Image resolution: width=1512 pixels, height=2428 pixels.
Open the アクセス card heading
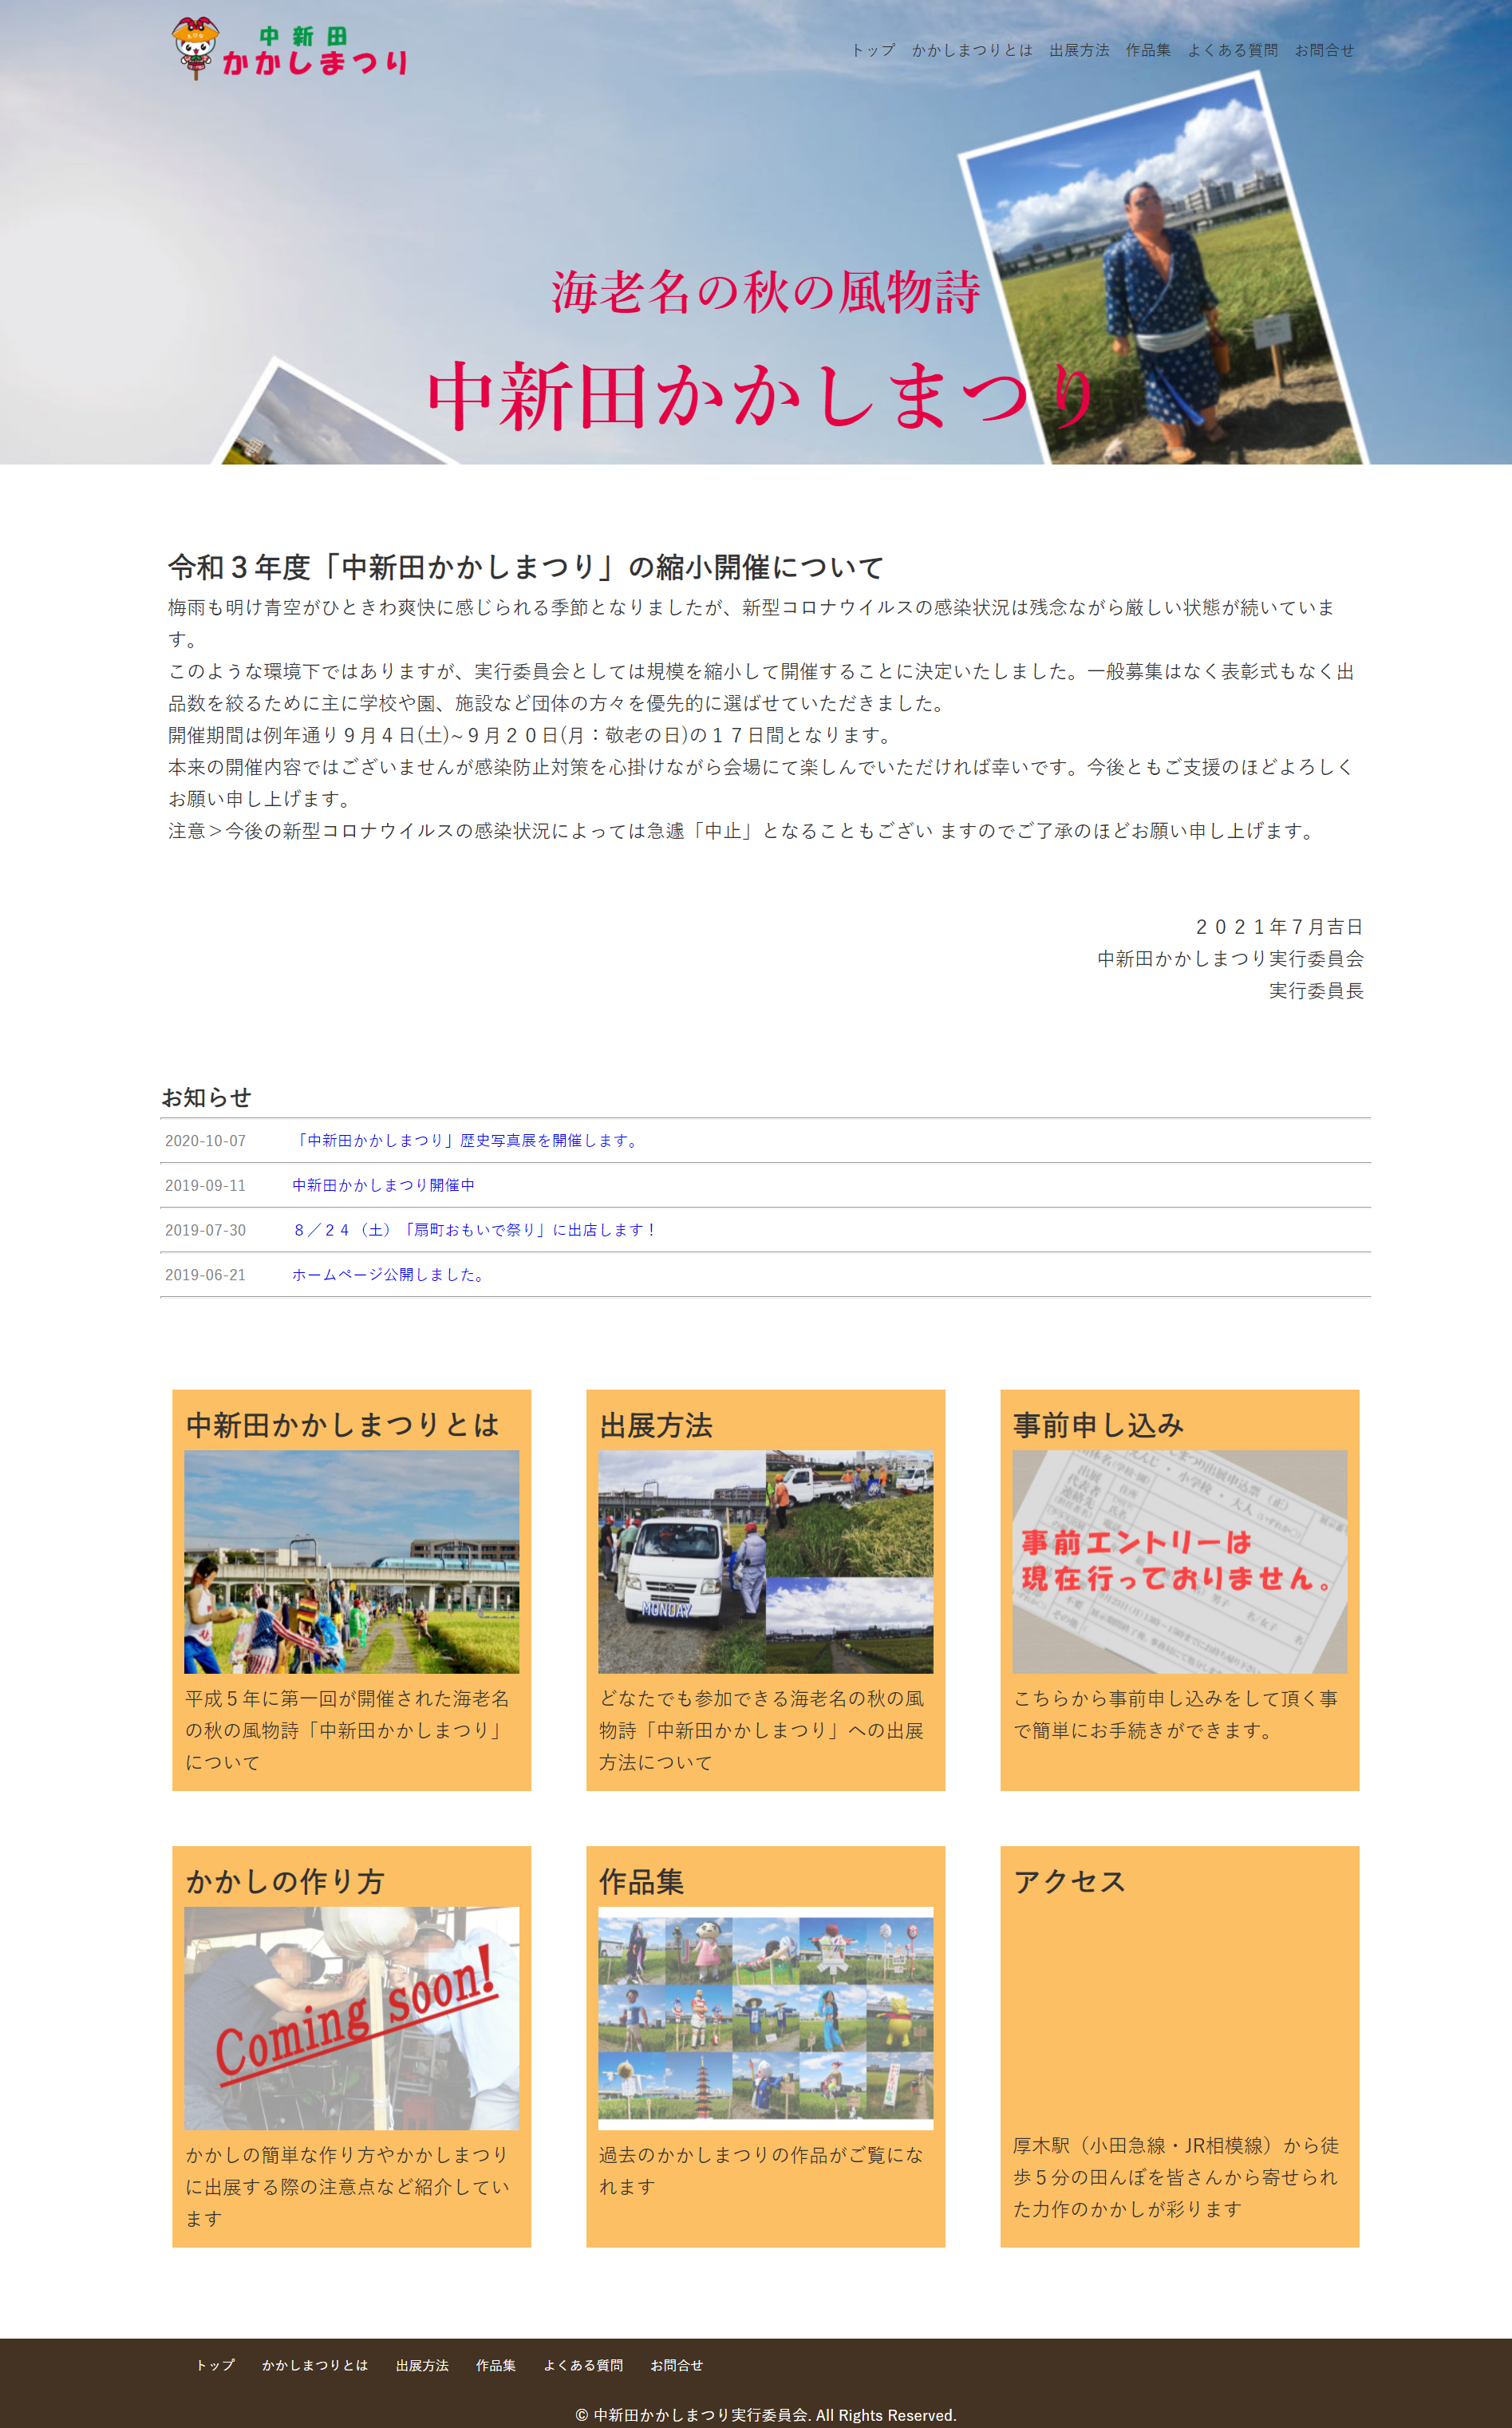1069,1882
